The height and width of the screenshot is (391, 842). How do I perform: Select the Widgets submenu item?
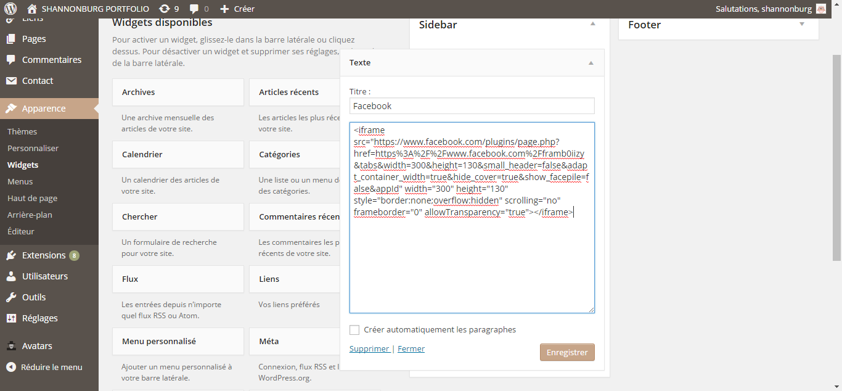click(23, 165)
